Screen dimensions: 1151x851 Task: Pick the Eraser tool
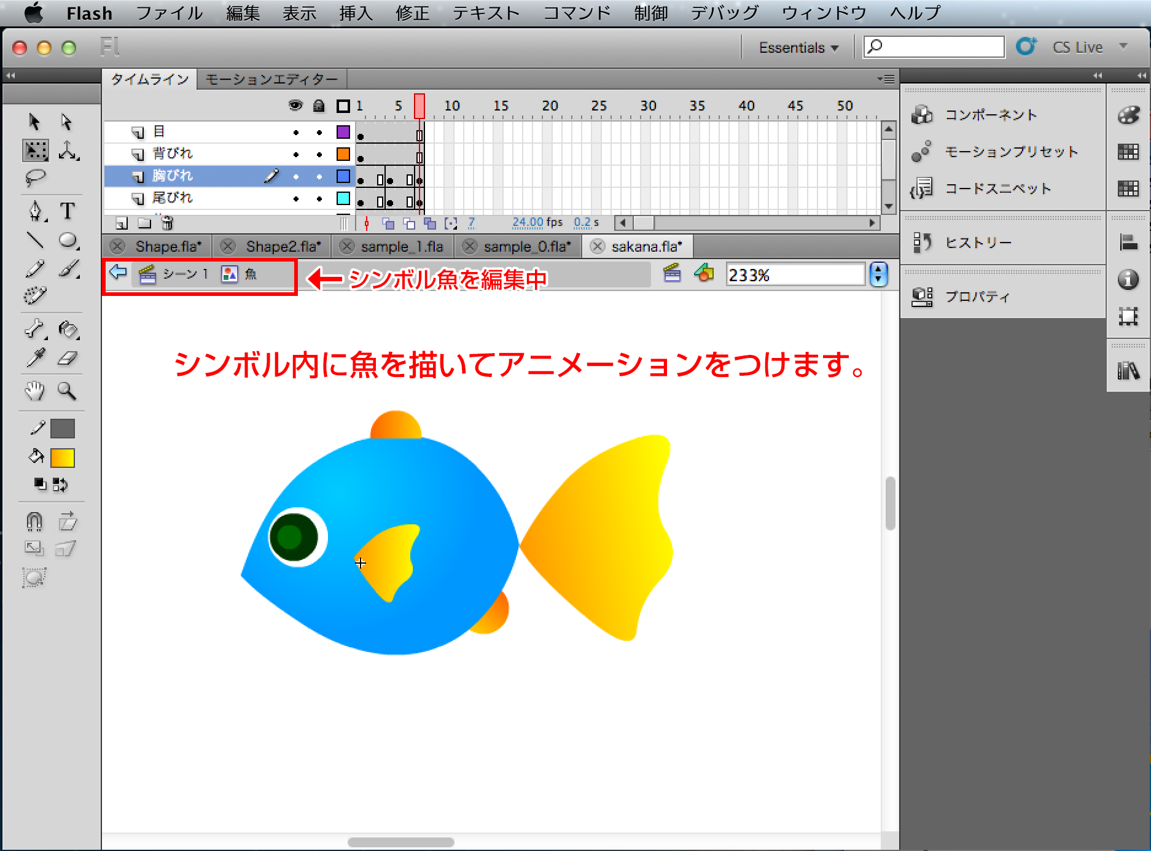68,358
